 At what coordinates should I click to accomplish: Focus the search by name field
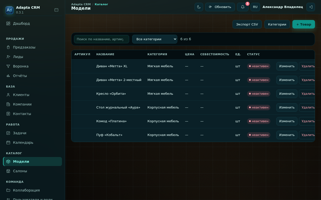102,39
